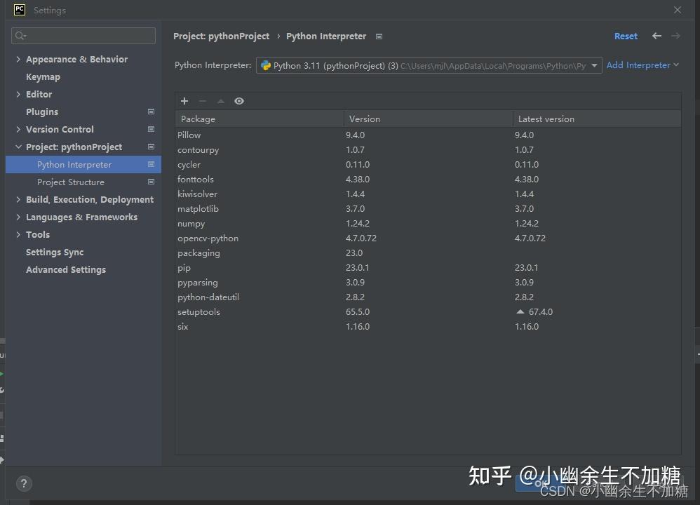
Task: Click the upgrade package arrow icon
Action: click(x=221, y=101)
